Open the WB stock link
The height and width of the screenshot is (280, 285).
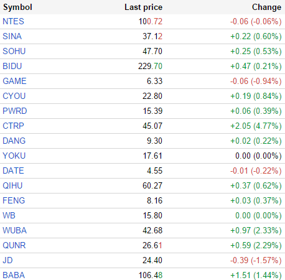click(x=9, y=215)
